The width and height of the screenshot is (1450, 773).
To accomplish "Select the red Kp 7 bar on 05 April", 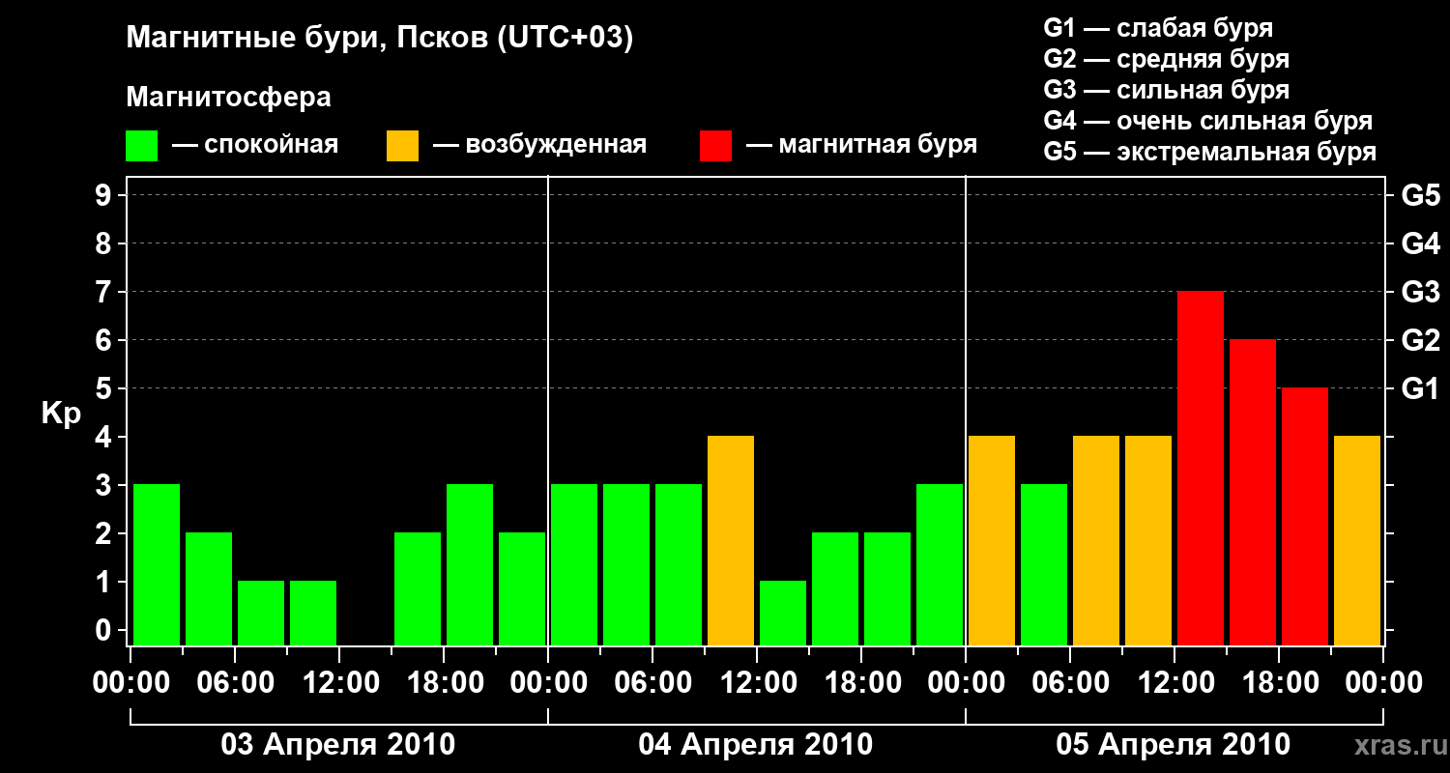I will [1201, 468].
